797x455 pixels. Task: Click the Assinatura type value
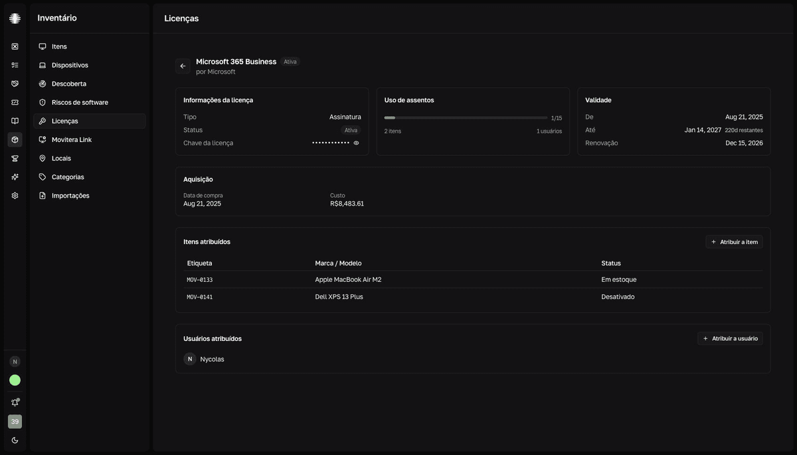coord(345,117)
